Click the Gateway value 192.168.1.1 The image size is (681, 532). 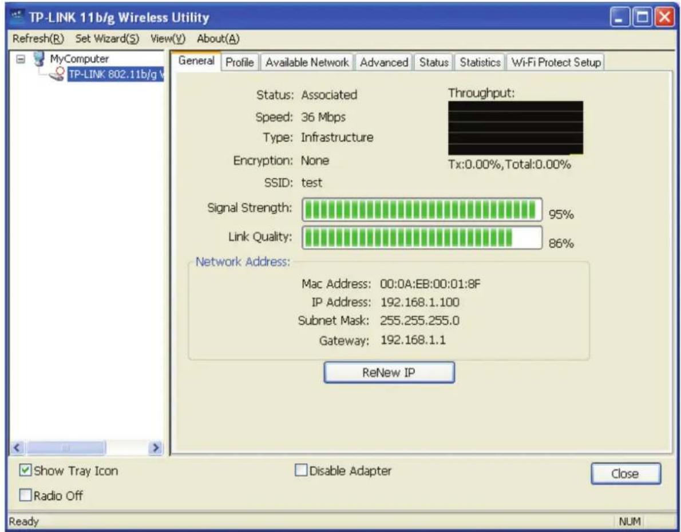pos(413,340)
